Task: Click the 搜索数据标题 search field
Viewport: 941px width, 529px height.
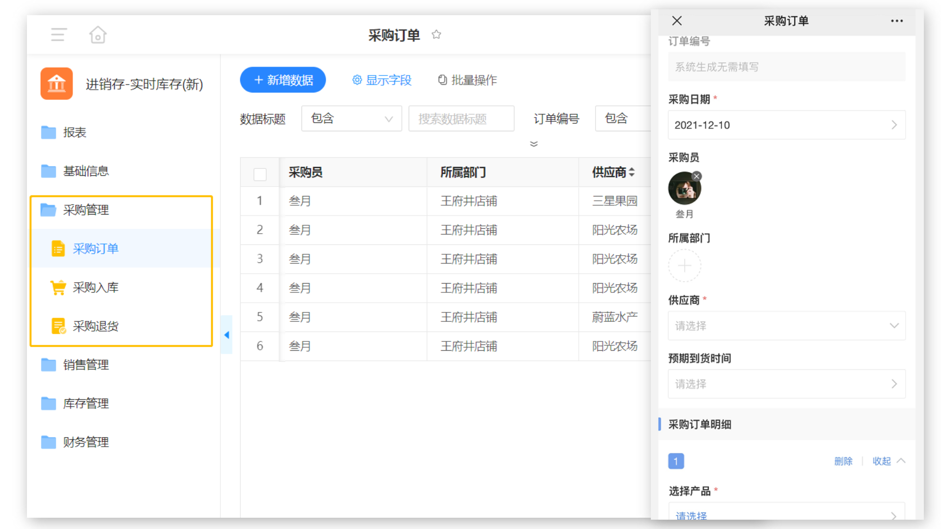Action: tap(461, 119)
